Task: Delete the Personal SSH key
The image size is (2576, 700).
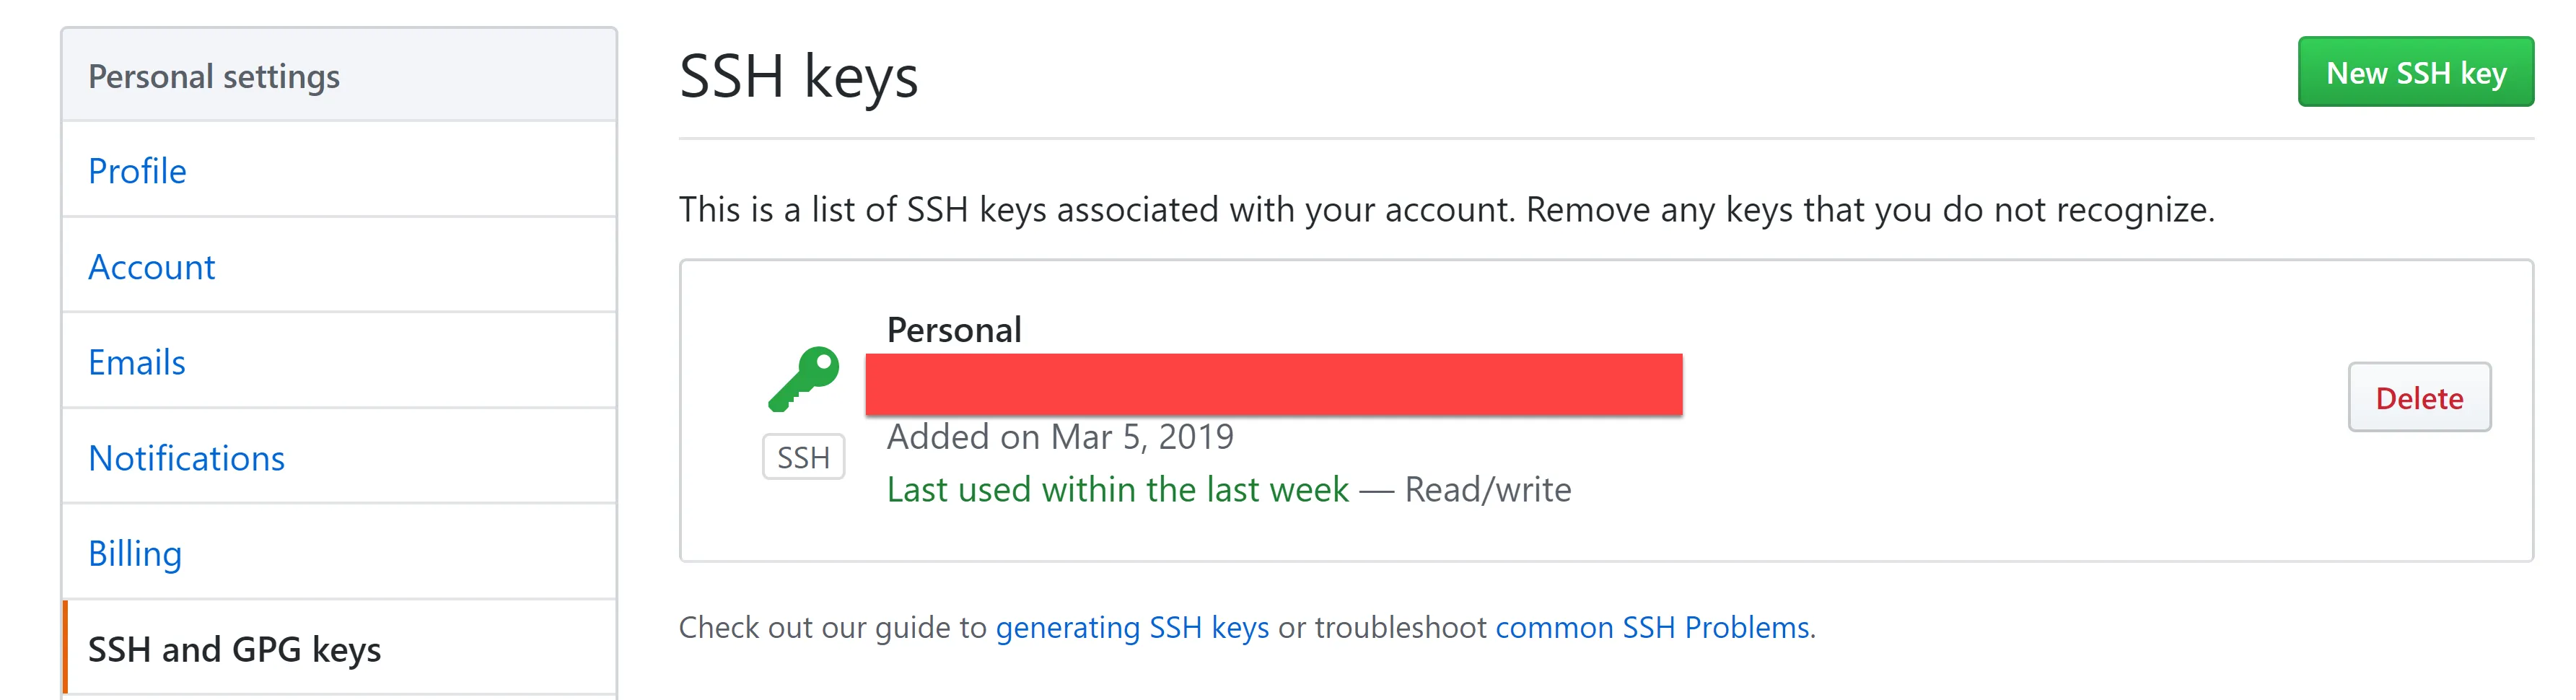Action: (2418, 398)
